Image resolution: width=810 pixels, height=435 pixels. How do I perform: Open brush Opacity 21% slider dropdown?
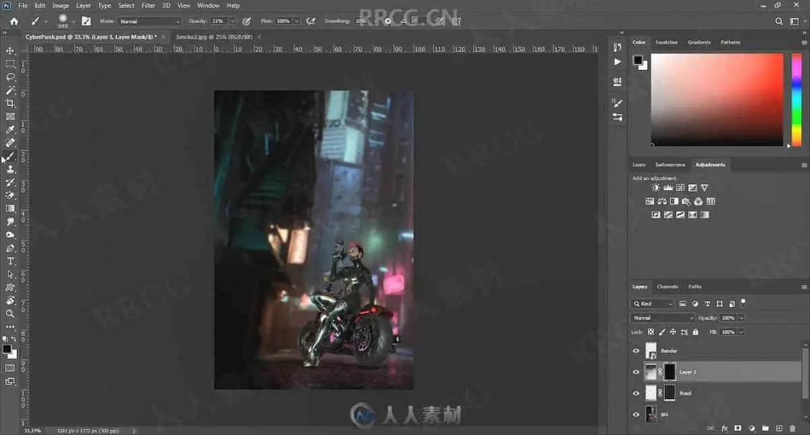coord(233,22)
